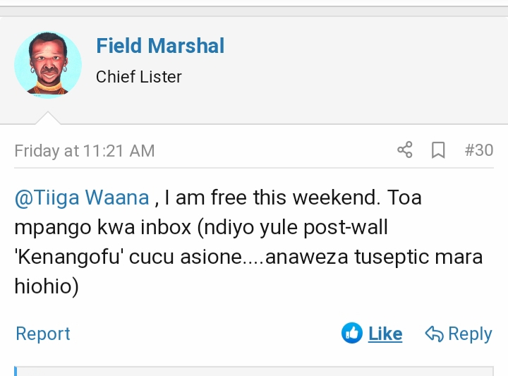508x376 pixels.
Task: Open the Friday at 11:21 AM timestamp link
Action: tap(84, 151)
